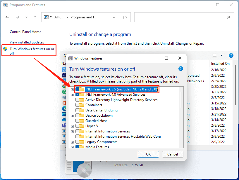Expand Internet Information Services

tap(72, 131)
